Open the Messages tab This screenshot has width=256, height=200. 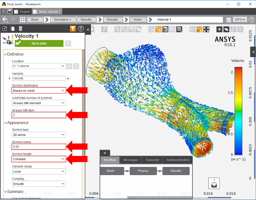(x=130, y=160)
